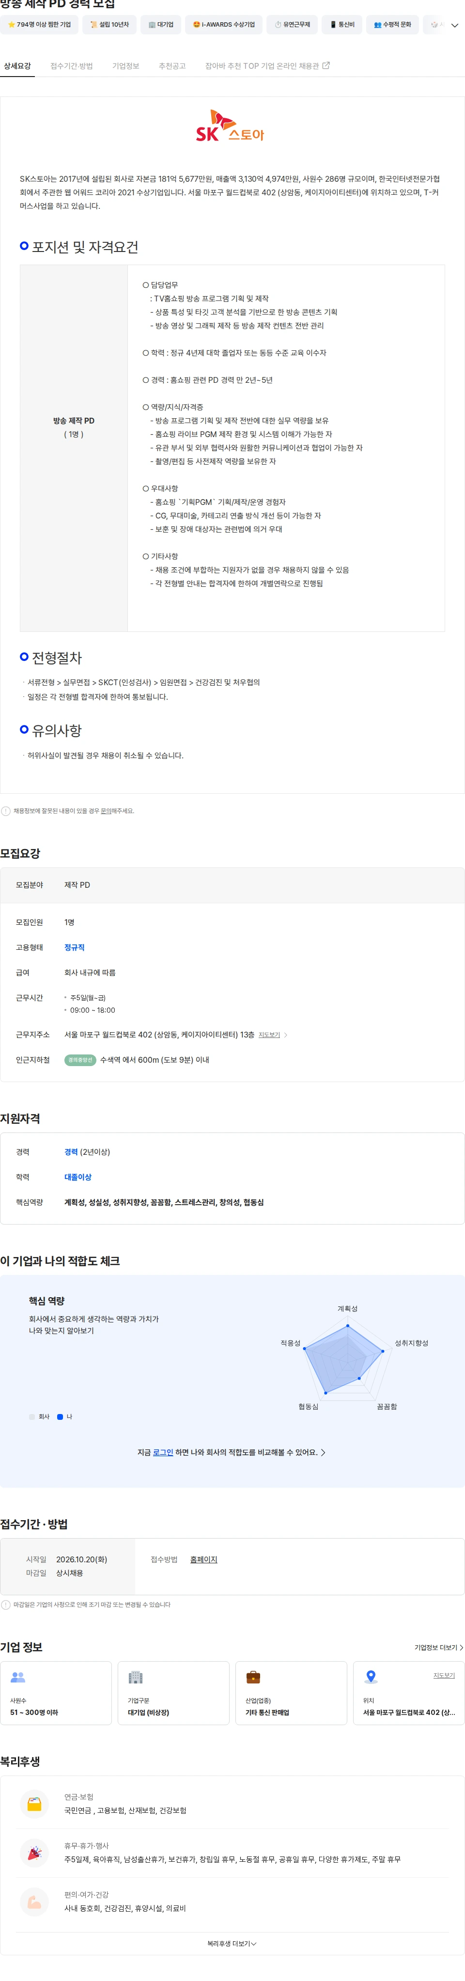
Task: Open 지도보기 link in the 위치 card
Action: pyautogui.click(x=444, y=1676)
